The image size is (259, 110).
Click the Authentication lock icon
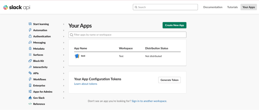[30, 36]
